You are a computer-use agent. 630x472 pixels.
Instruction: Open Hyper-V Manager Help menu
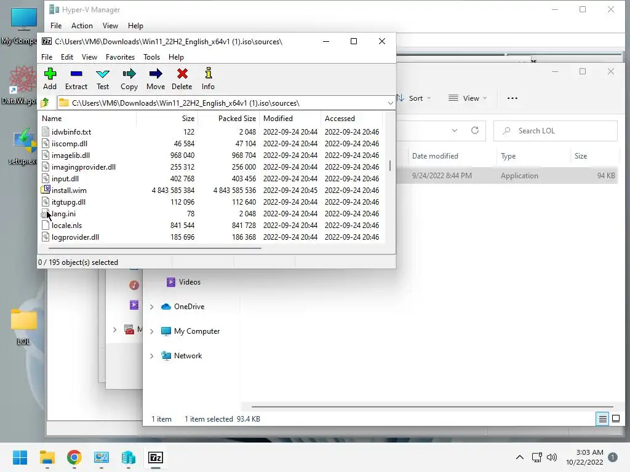point(135,26)
